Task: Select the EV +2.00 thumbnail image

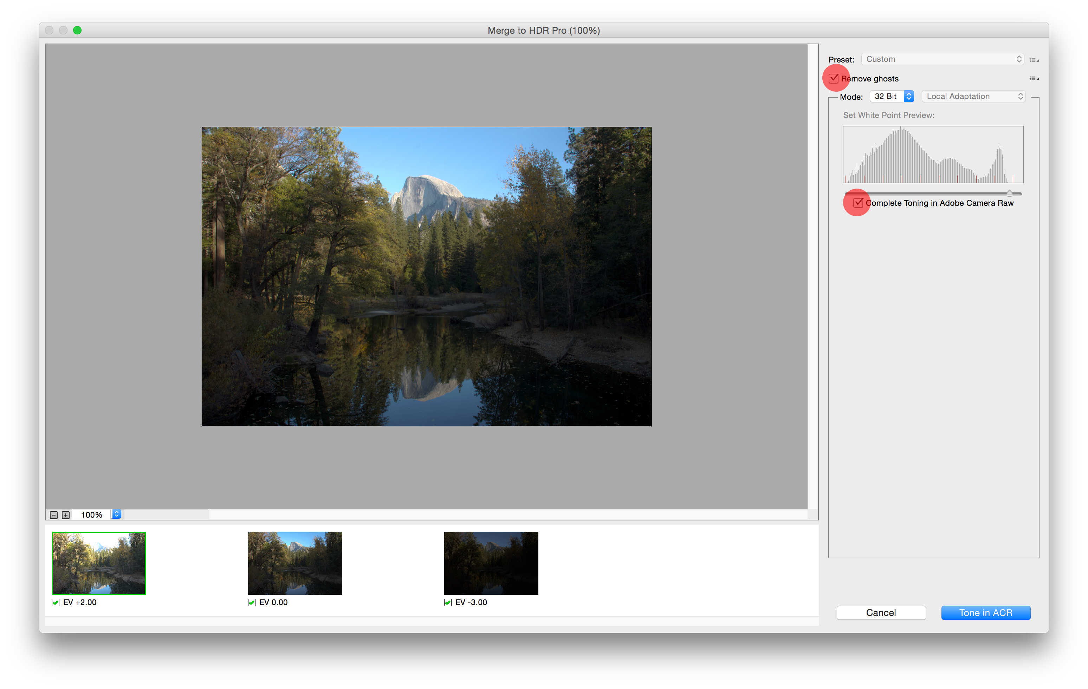Action: coord(99,563)
